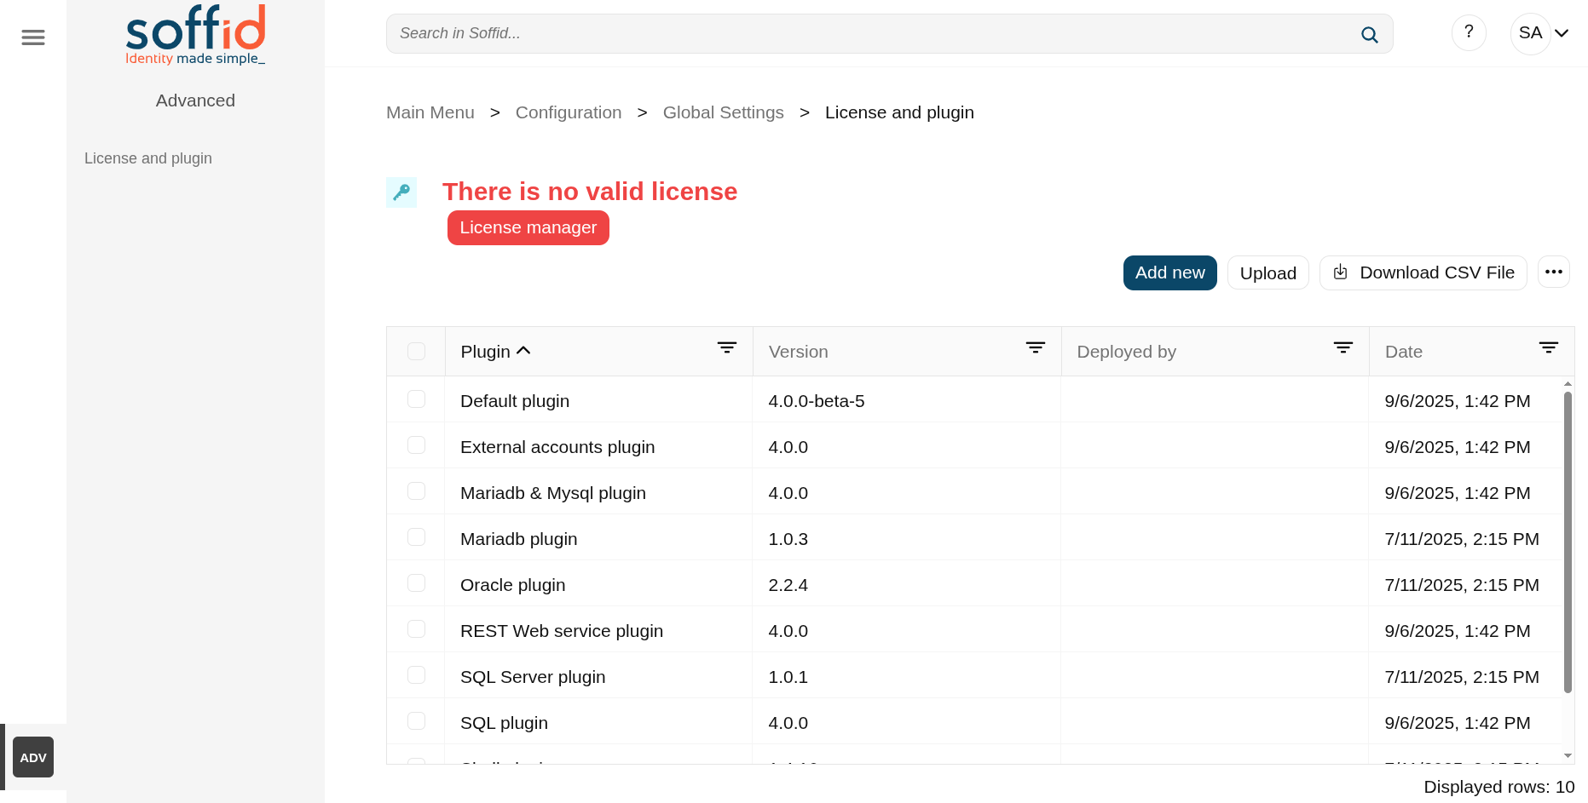Click the table's vertical scrollbar
The width and height of the screenshot is (1588, 803).
1568,542
